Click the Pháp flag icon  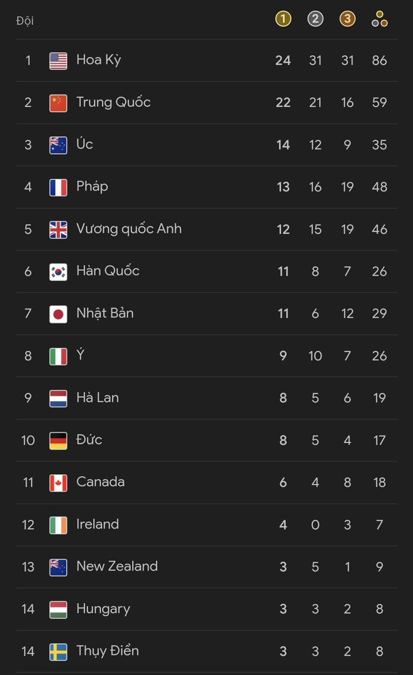coord(58,186)
